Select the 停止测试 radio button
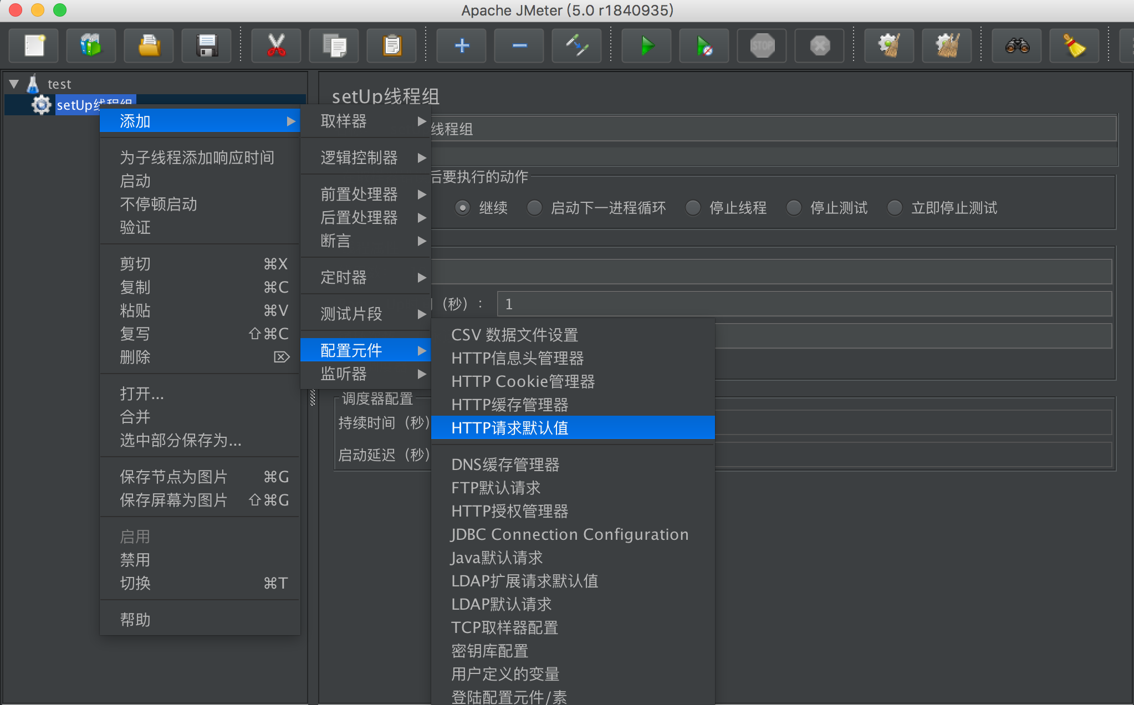1134x705 pixels. 794,208
